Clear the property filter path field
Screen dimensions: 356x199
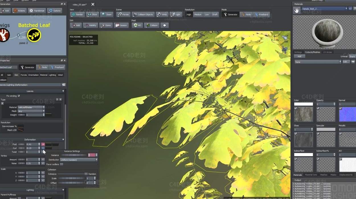click(64, 85)
